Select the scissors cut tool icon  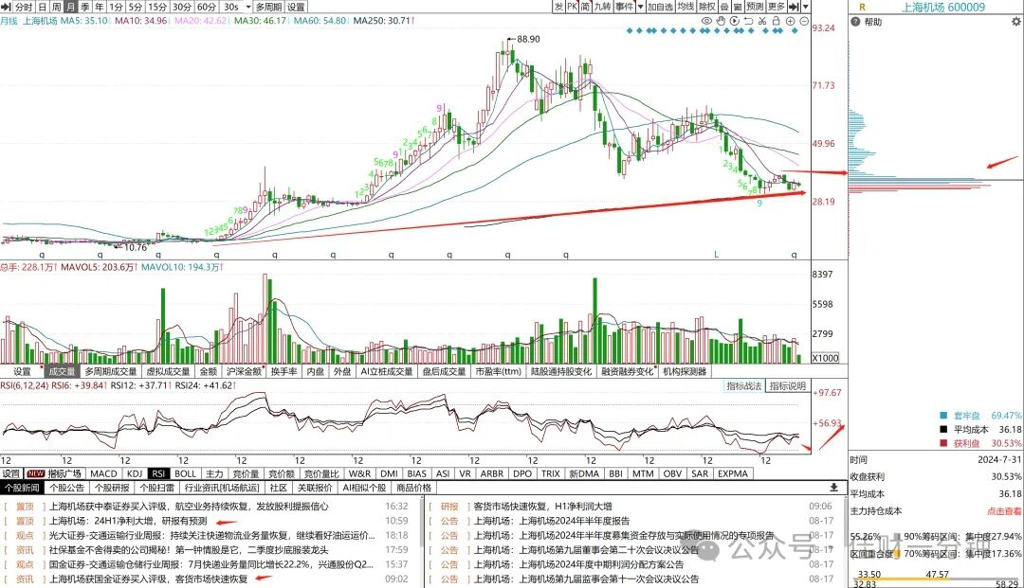click(762, 21)
